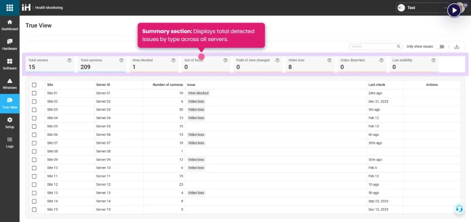Click help icon on Low visibility card
Viewport: 471px width, 222px height.
click(x=433, y=60)
